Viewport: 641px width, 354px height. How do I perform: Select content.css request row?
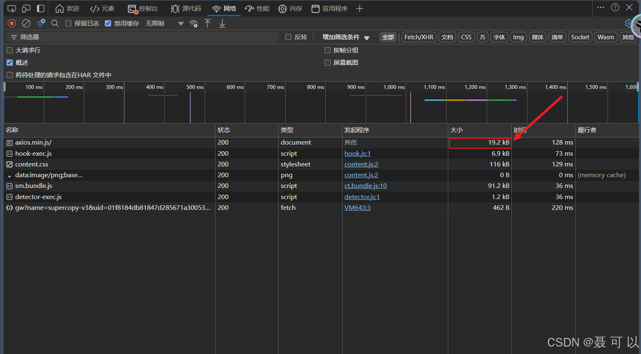click(321, 164)
